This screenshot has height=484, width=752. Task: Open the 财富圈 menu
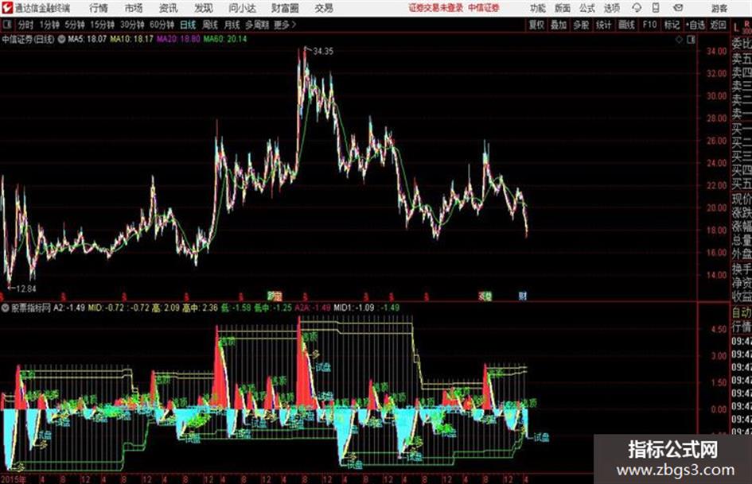point(286,8)
